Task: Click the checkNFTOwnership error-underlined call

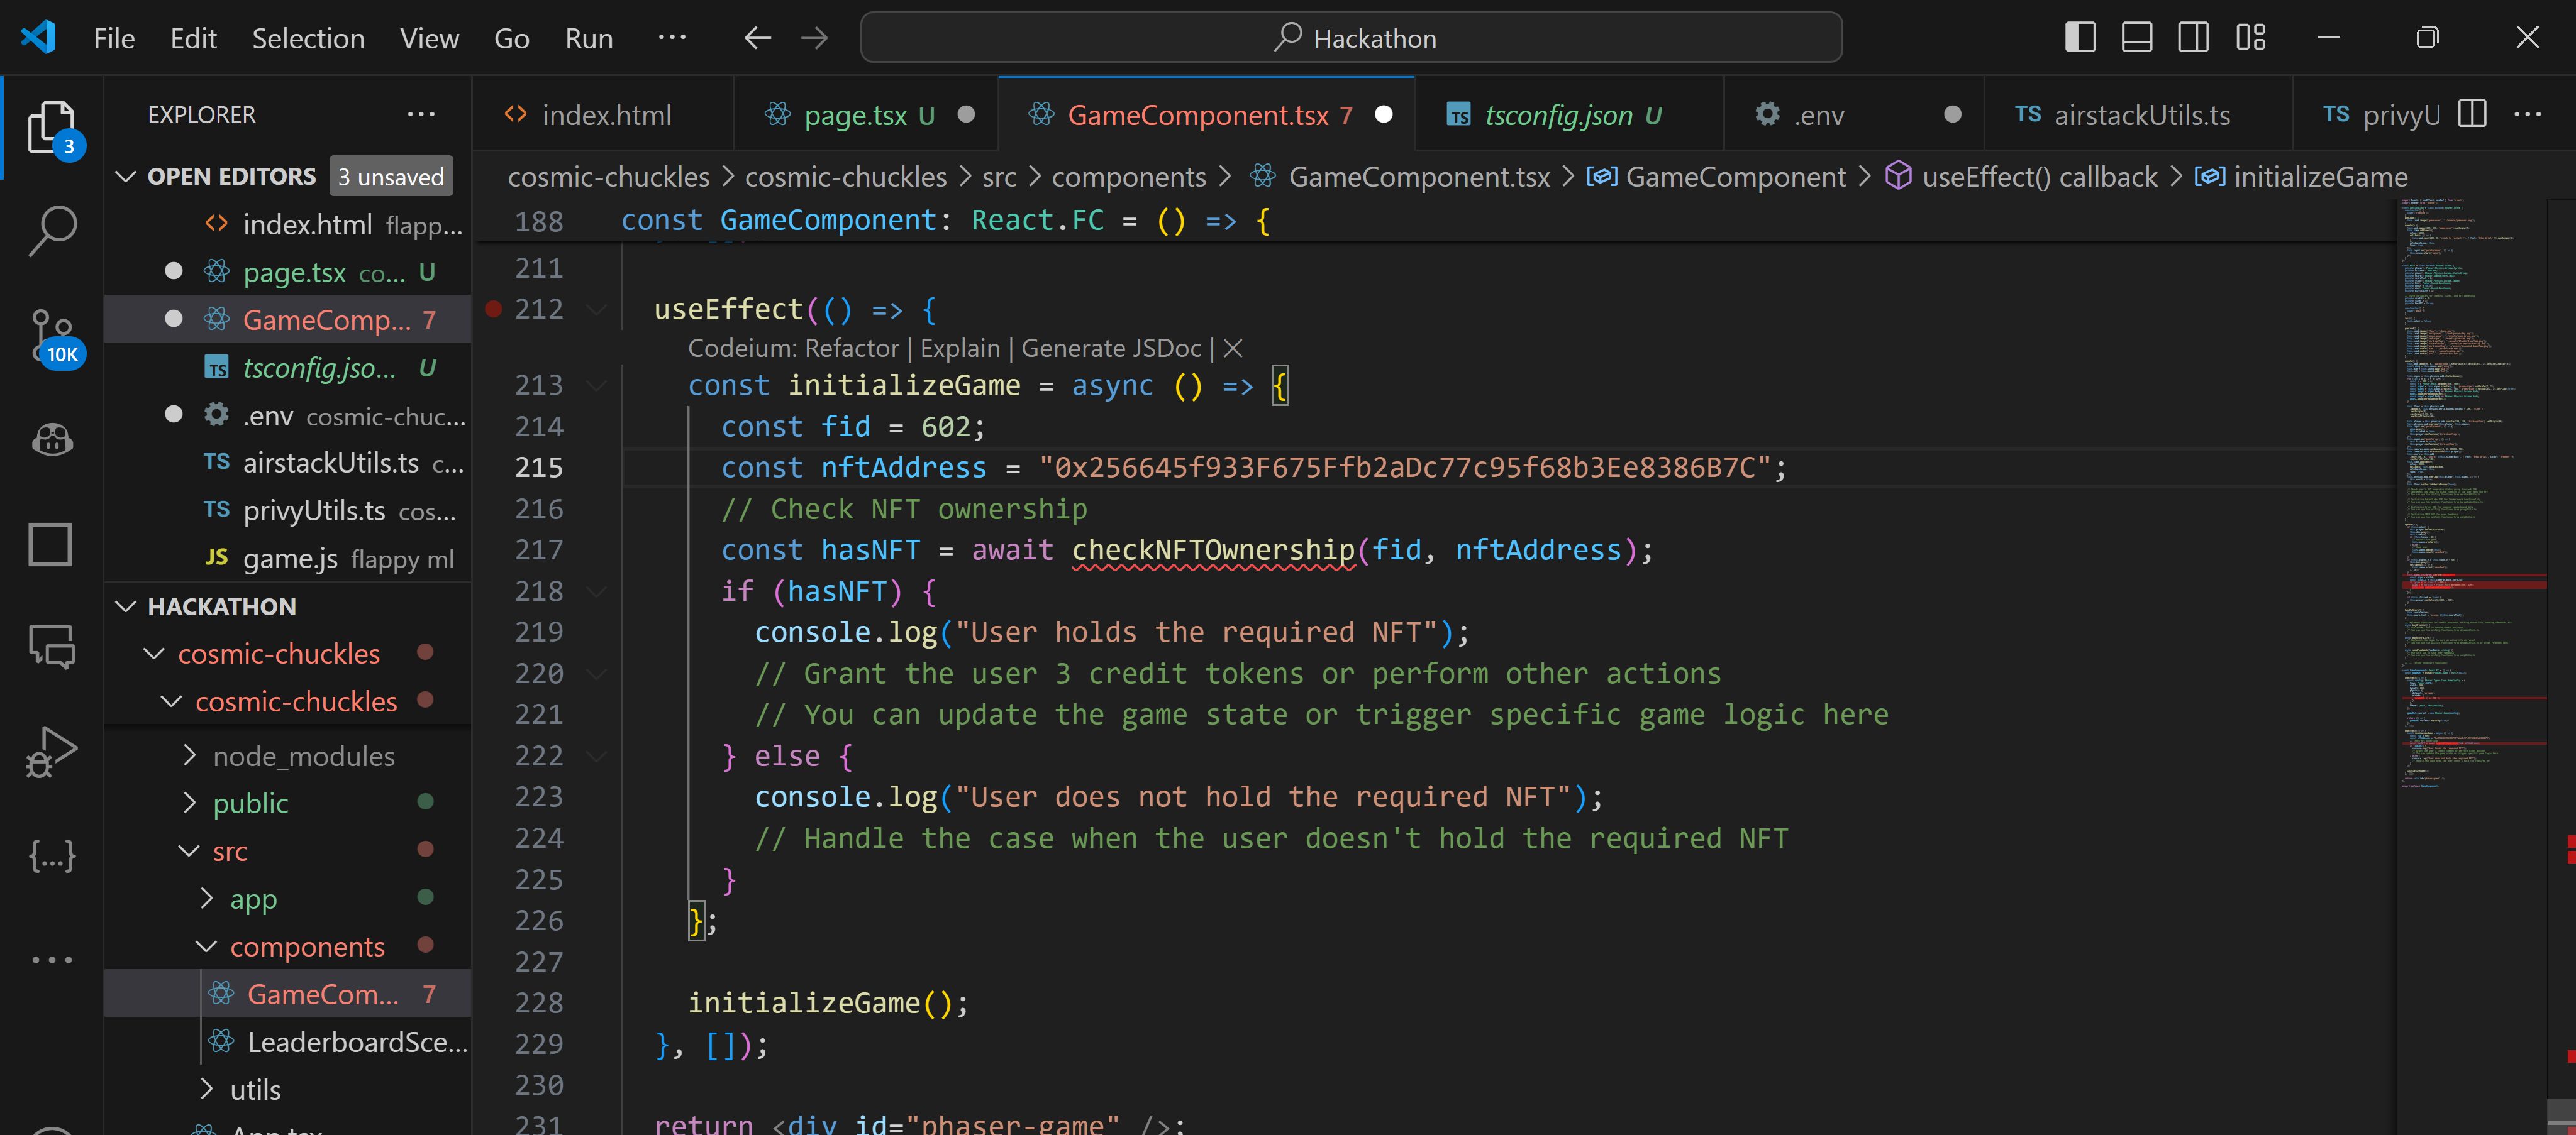Action: point(1212,549)
